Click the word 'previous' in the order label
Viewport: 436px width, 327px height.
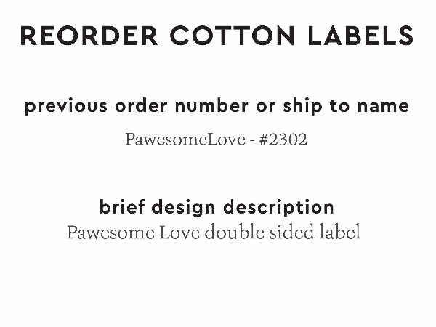pos(65,106)
